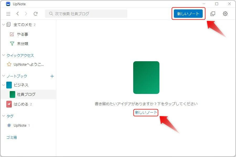Click the タグ heading
The width and height of the screenshot is (236, 157).
10,116
